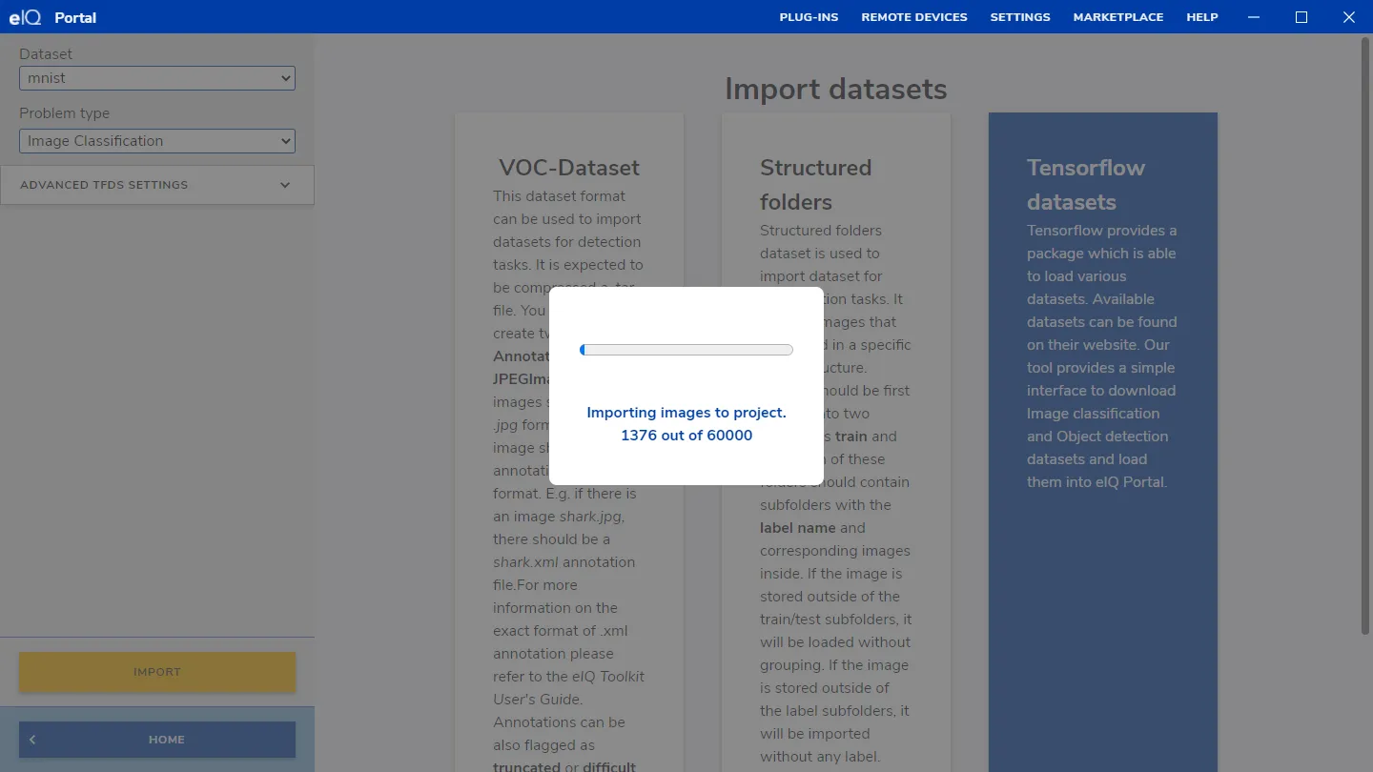
Task: Expand the Advanced TFDS Settings section
Action: click(157, 185)
